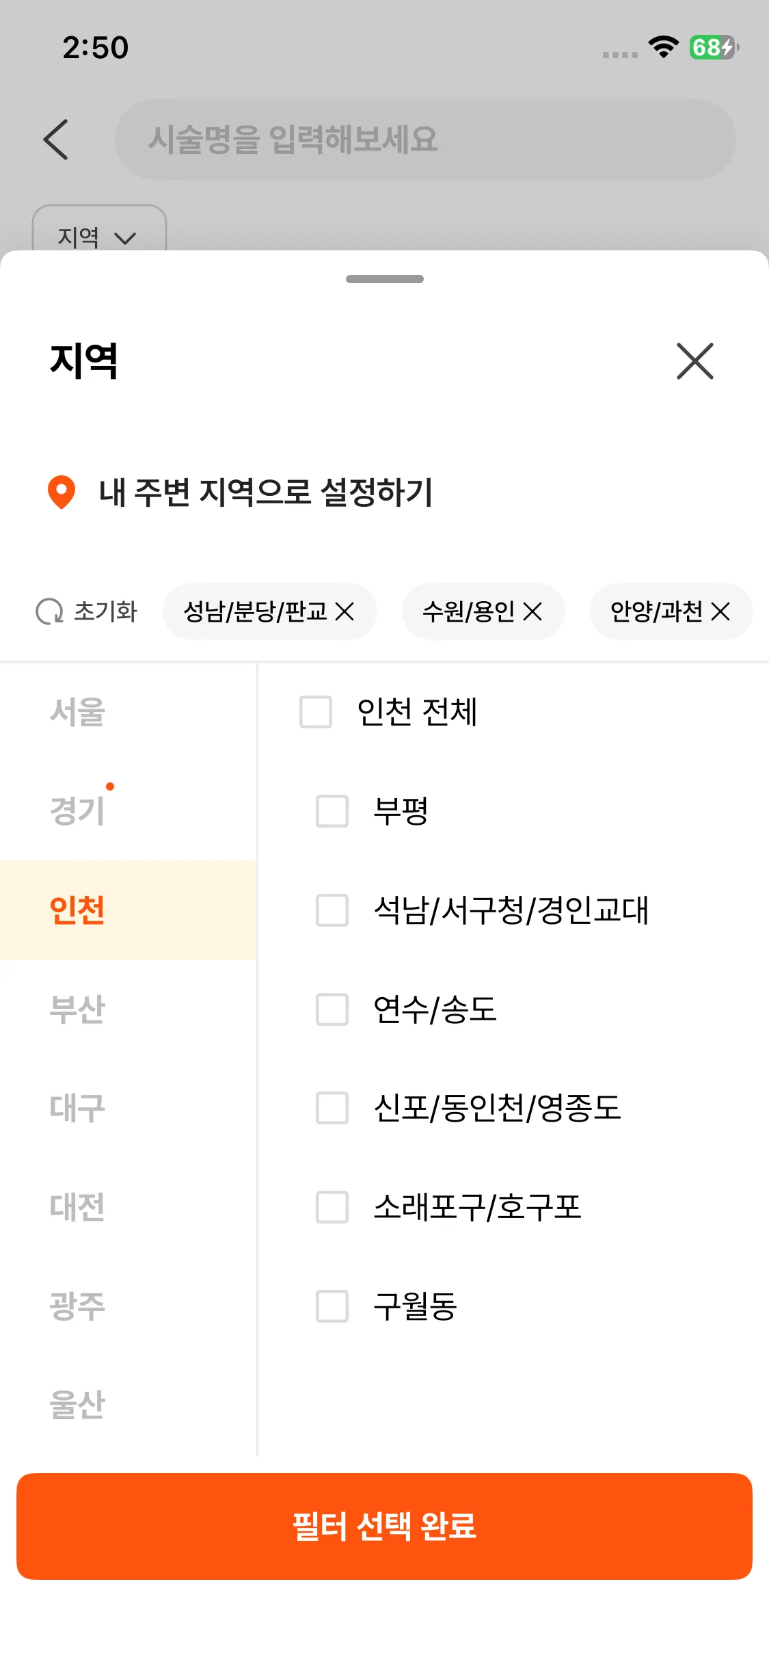Toggle the 부평 checkbox
This screenshot has height=1666, width=769.
(x=332, y=811)
